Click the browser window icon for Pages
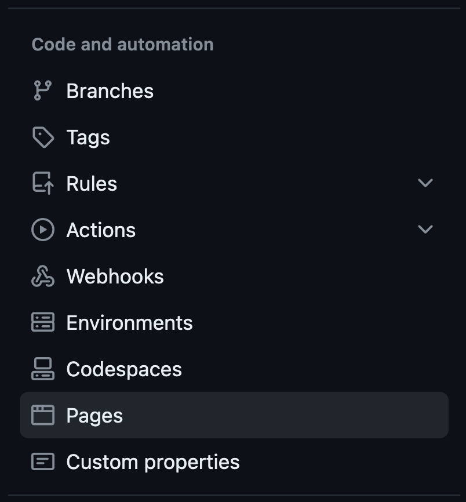 pos(42,416)
